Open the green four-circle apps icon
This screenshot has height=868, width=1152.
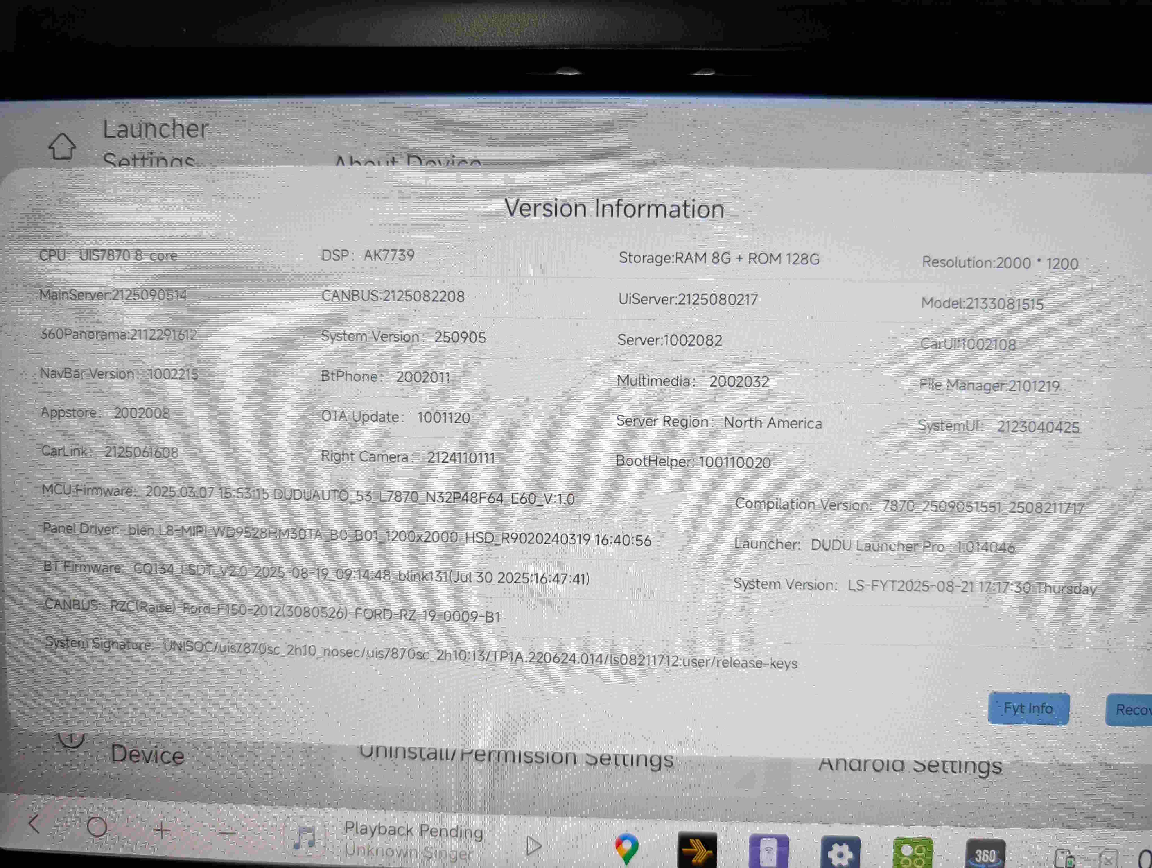coord(913,854)
